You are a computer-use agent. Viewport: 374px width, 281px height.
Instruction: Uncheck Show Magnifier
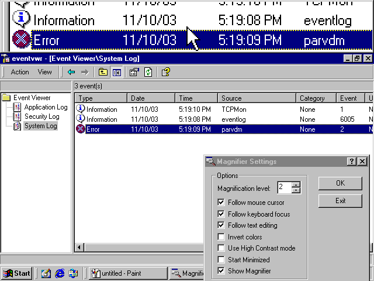221,270
